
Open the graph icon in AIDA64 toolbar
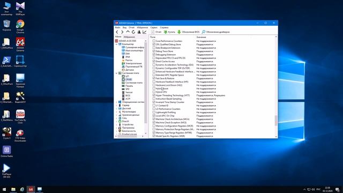[144, 32]
